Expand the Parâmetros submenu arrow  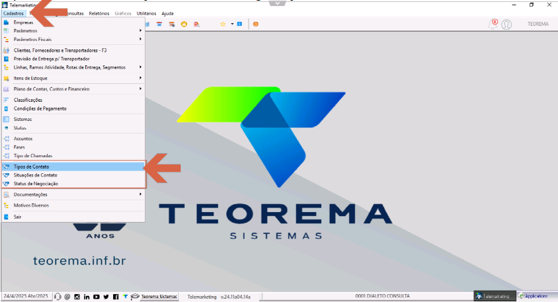tap(141, 30)
